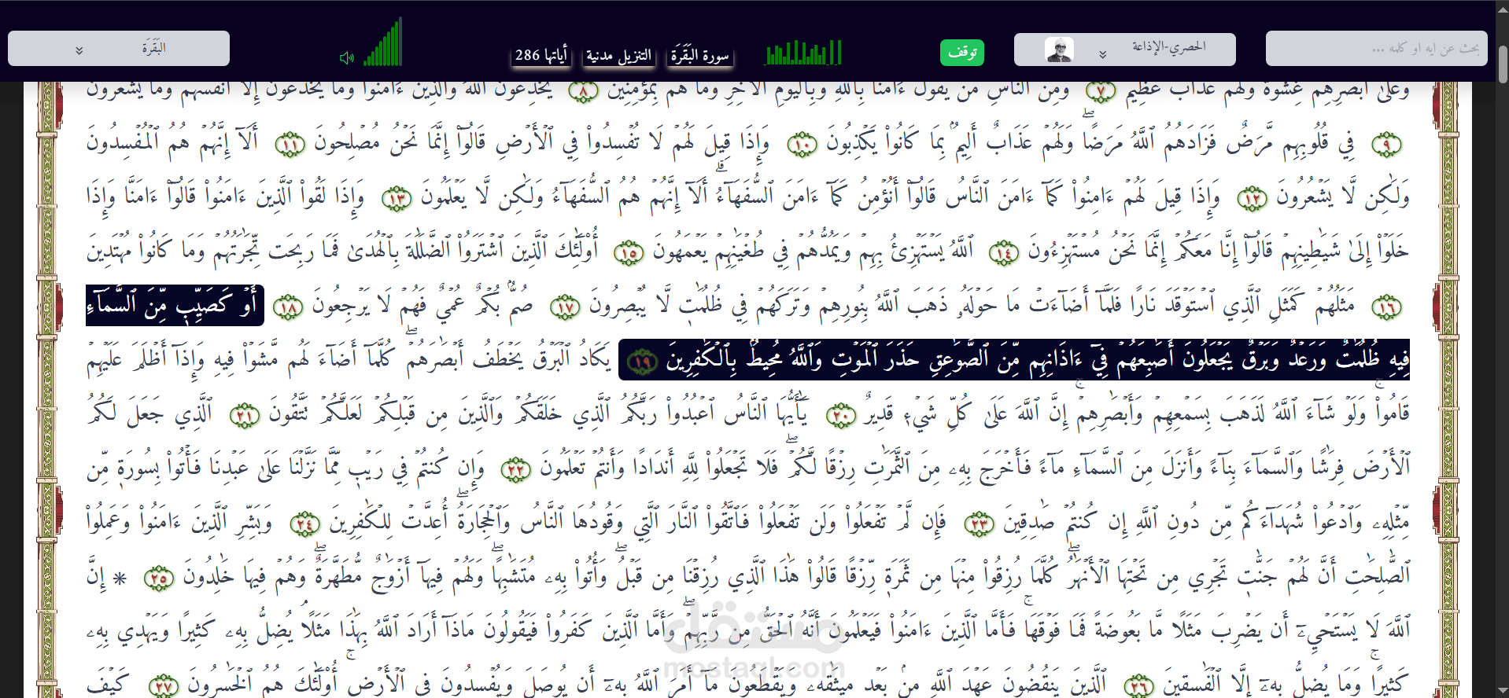Click the speaker volume icon
Image resolution: width=1509 pixels, height=698 pixels.
(x=346, y=57)
